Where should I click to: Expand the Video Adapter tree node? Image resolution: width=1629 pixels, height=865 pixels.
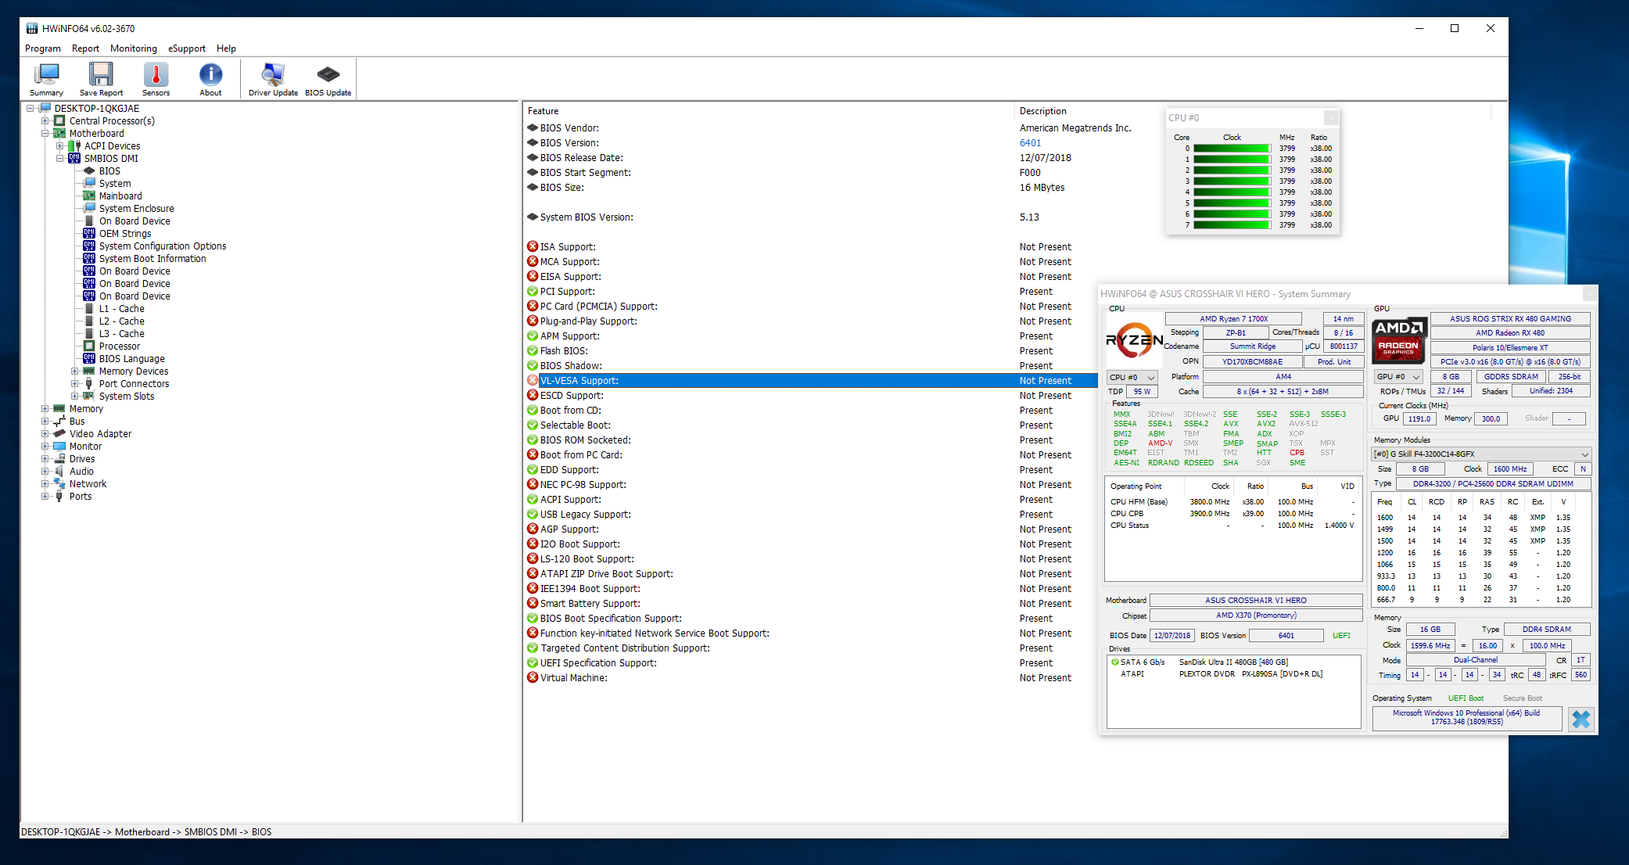tap(45, 434)
